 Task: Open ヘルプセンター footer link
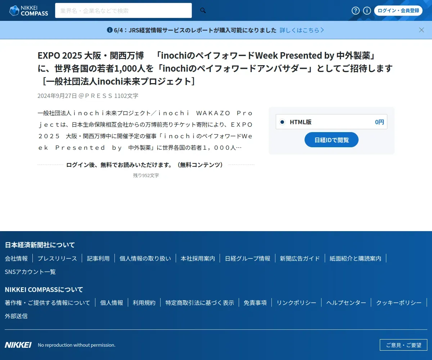(x=346, y=303)
